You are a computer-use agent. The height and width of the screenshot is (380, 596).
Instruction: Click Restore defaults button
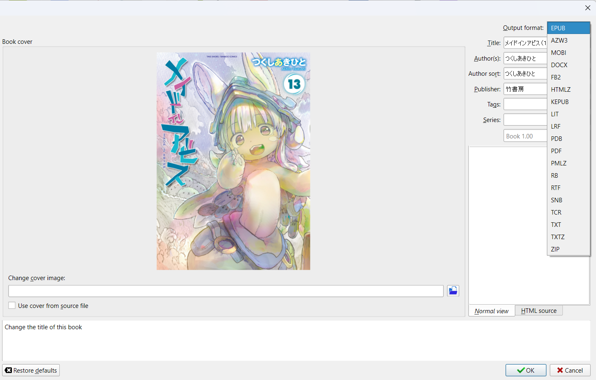(31, 370)
